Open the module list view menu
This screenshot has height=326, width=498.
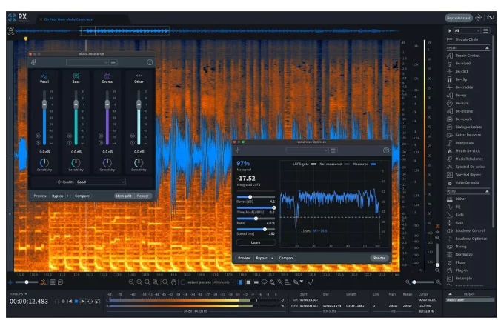tap(485, 31)
